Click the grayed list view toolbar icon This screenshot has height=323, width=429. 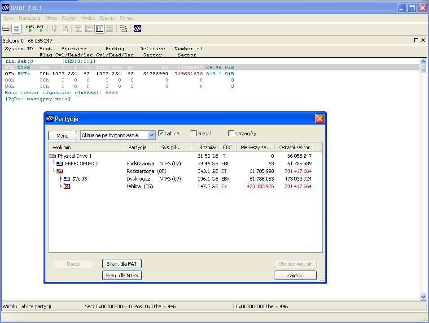pos(89,29)
